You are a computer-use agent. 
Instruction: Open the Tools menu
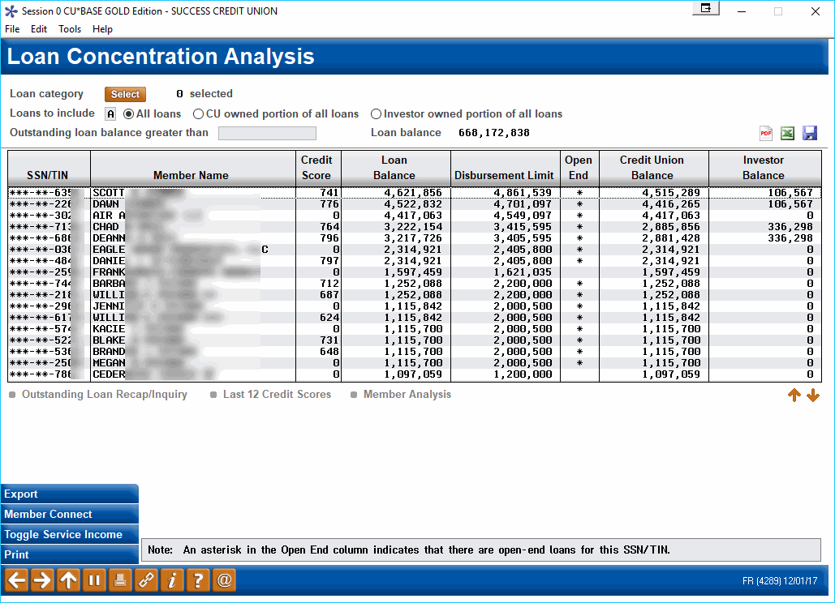coord(70,29)
